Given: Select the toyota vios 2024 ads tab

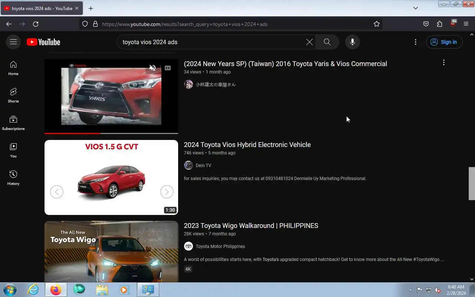Looking at the screenshot, I should (42, 8).
